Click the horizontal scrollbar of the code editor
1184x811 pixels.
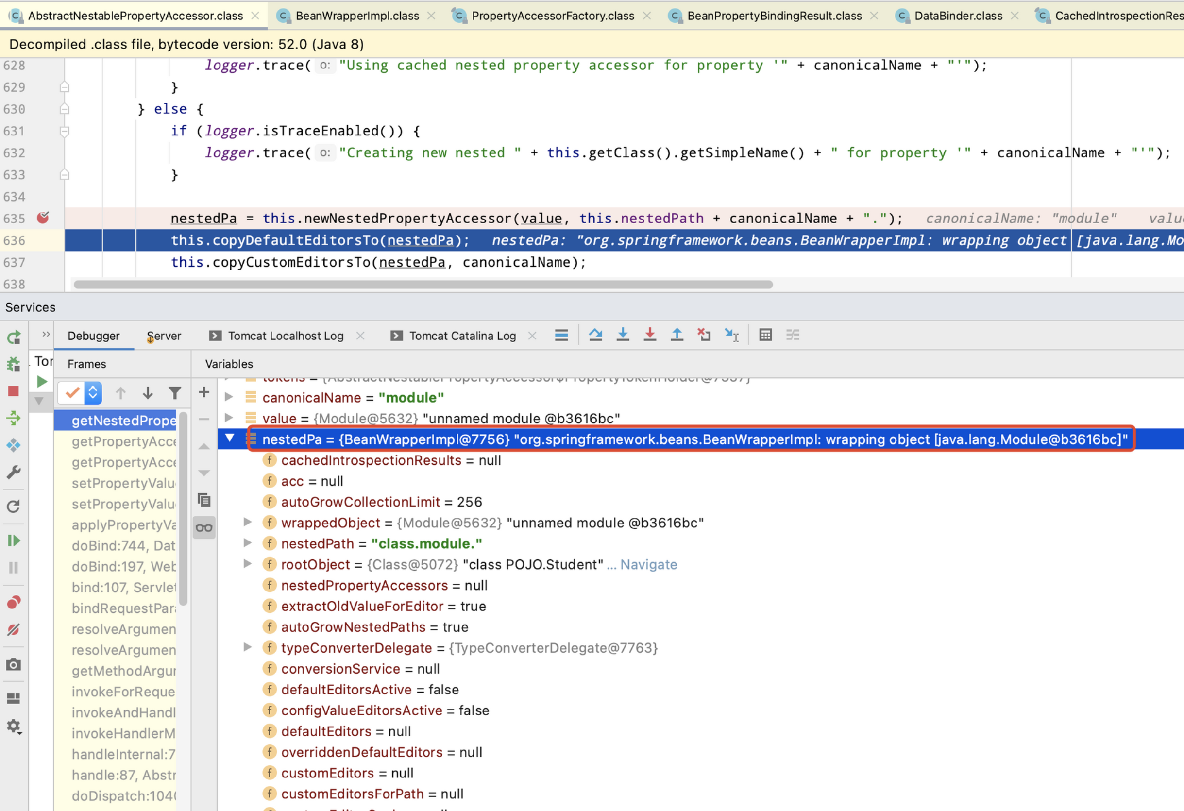tap(423, 284)
